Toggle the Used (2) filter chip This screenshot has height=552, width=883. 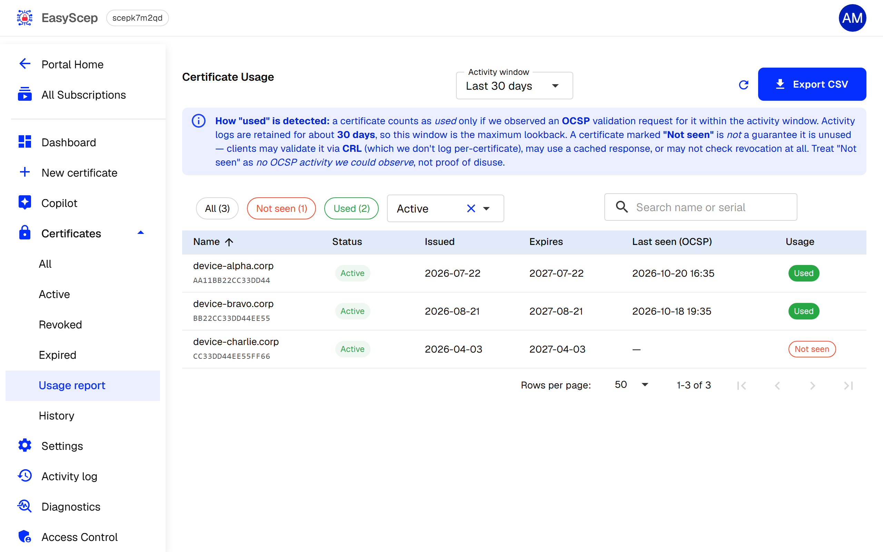point(351,208)
